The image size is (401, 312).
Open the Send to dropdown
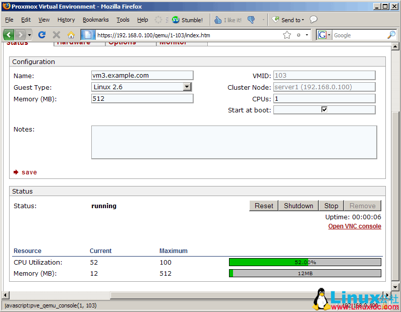tap(288, 20)
